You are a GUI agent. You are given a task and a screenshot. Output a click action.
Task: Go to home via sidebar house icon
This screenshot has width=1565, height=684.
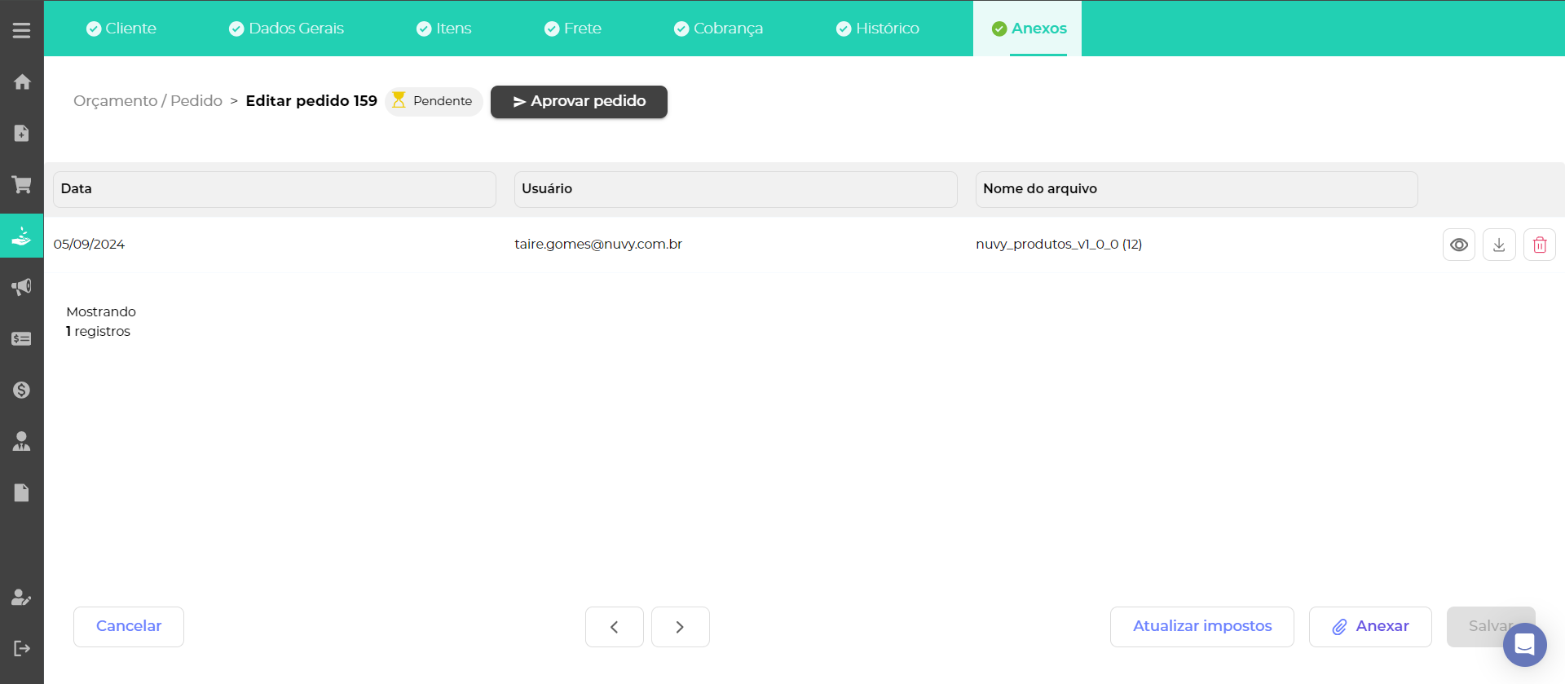pyautogui.click(x=22, y=82)
